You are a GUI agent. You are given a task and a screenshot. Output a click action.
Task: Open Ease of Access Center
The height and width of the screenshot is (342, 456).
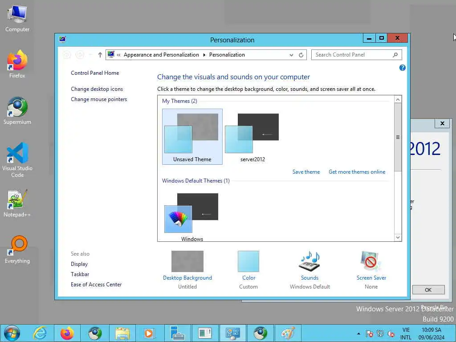[96, 285]
